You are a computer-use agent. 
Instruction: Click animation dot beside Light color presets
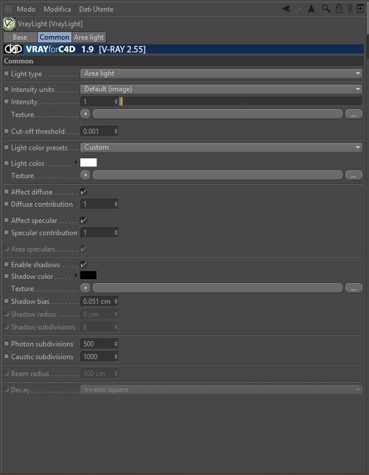6,147
